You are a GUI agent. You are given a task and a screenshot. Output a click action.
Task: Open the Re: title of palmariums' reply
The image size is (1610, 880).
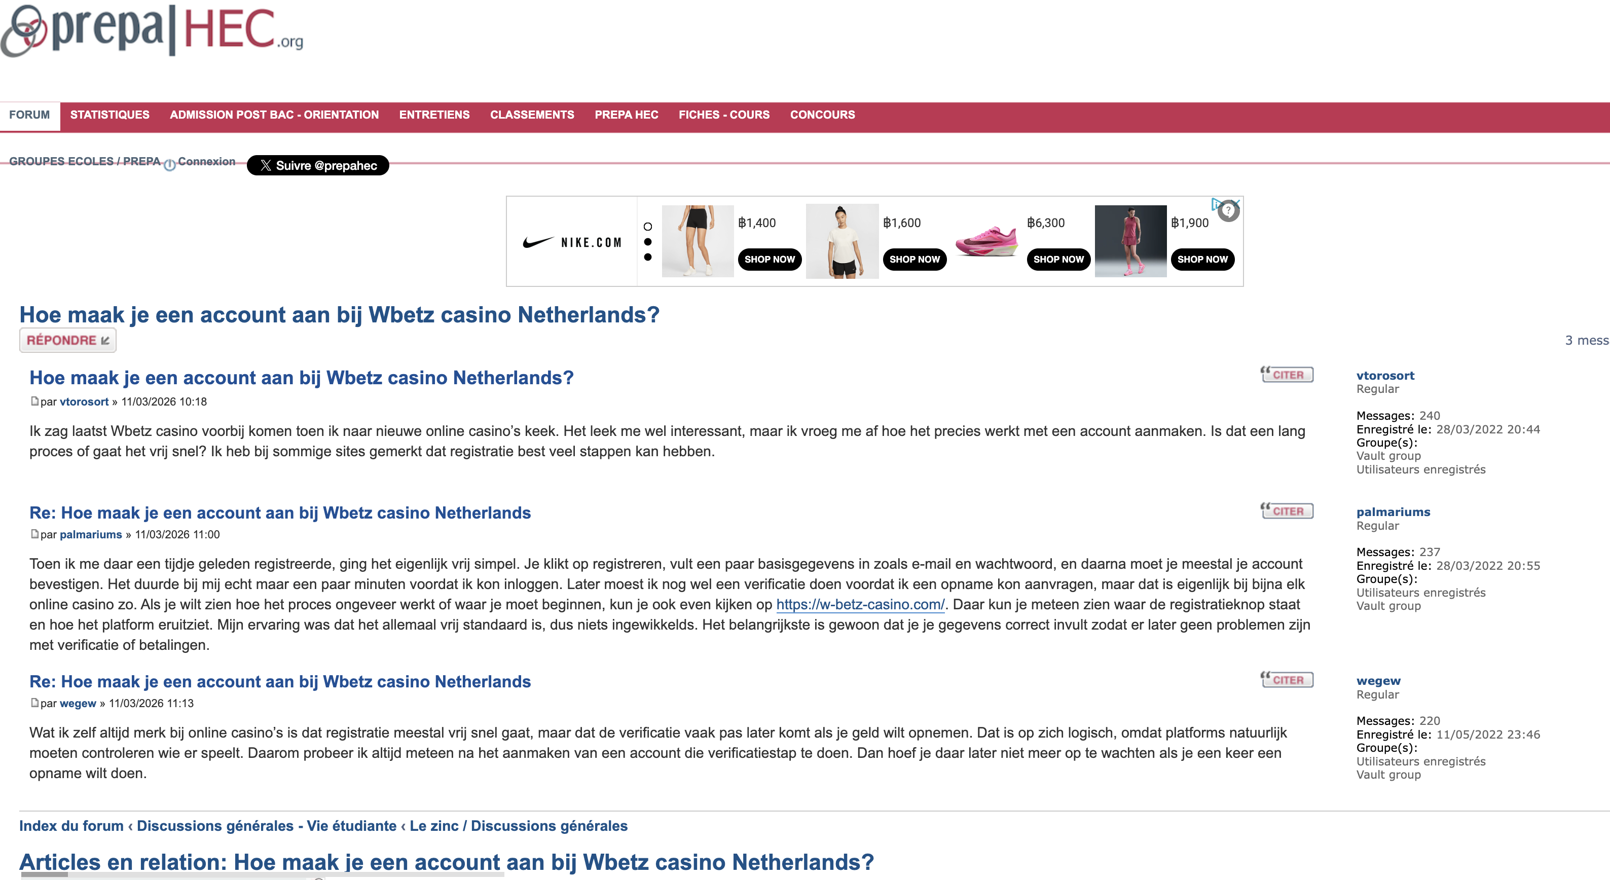pos(280,513)
